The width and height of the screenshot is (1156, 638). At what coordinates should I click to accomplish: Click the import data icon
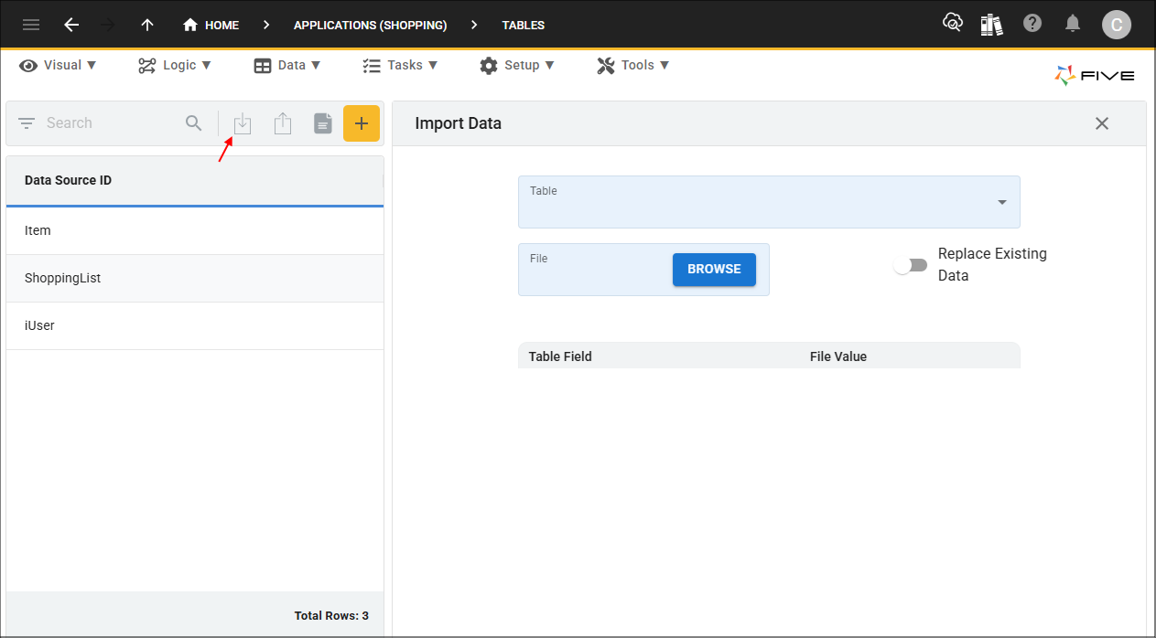[242, 122]
